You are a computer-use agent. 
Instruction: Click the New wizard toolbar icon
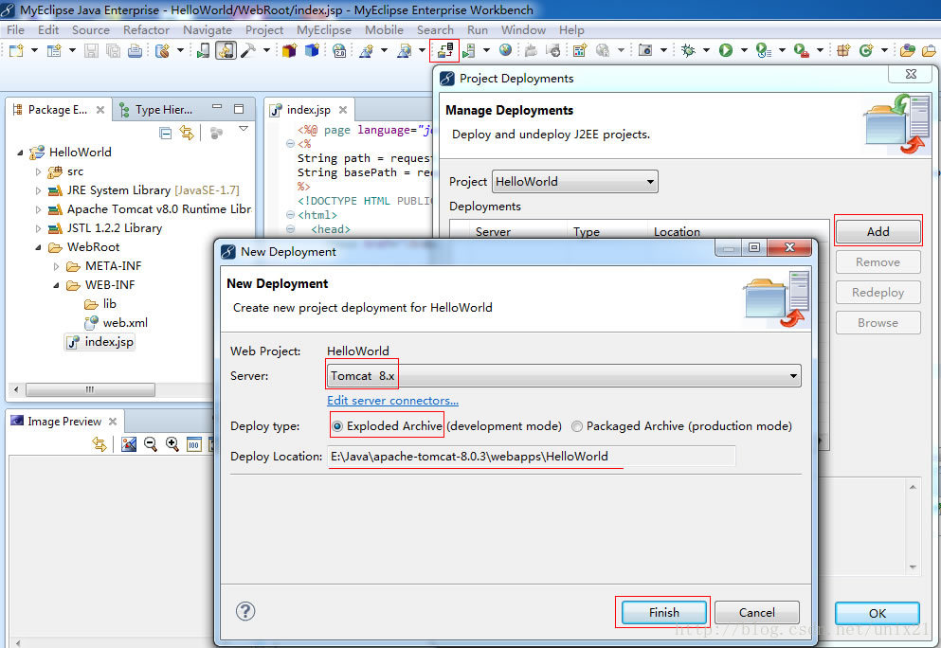(16, 50)
